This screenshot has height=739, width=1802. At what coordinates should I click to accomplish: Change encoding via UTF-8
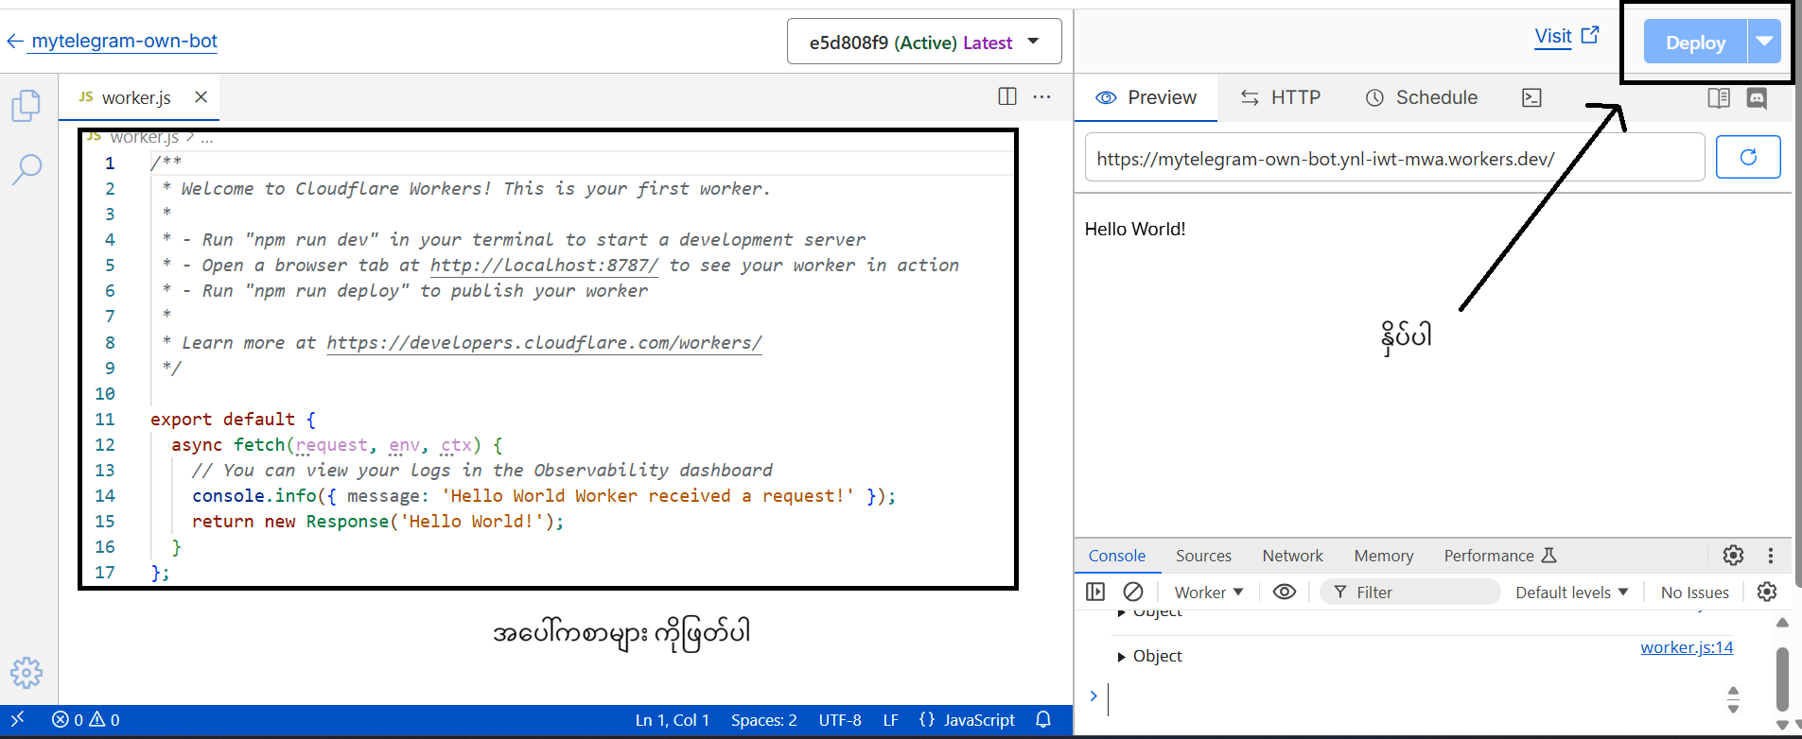[x=840, y=719]
